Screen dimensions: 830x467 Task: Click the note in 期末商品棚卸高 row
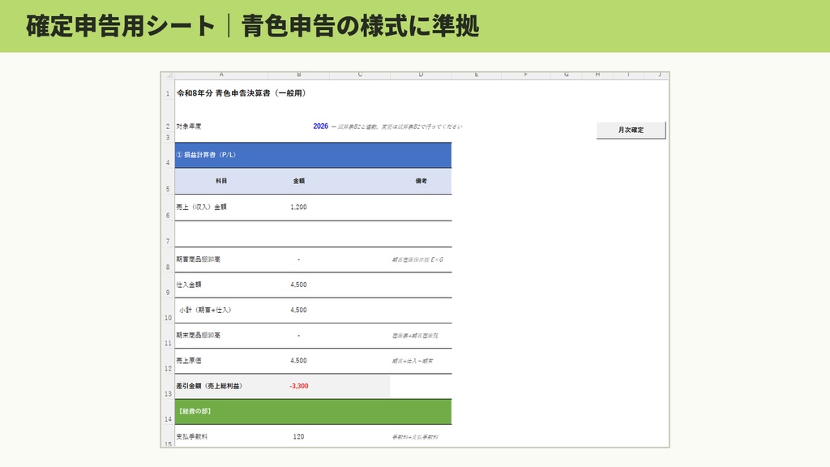(415, 336)
